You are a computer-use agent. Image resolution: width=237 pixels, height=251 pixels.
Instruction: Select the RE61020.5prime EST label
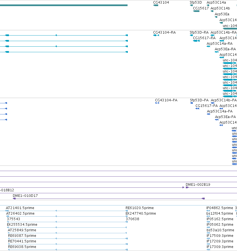(140, 208)
